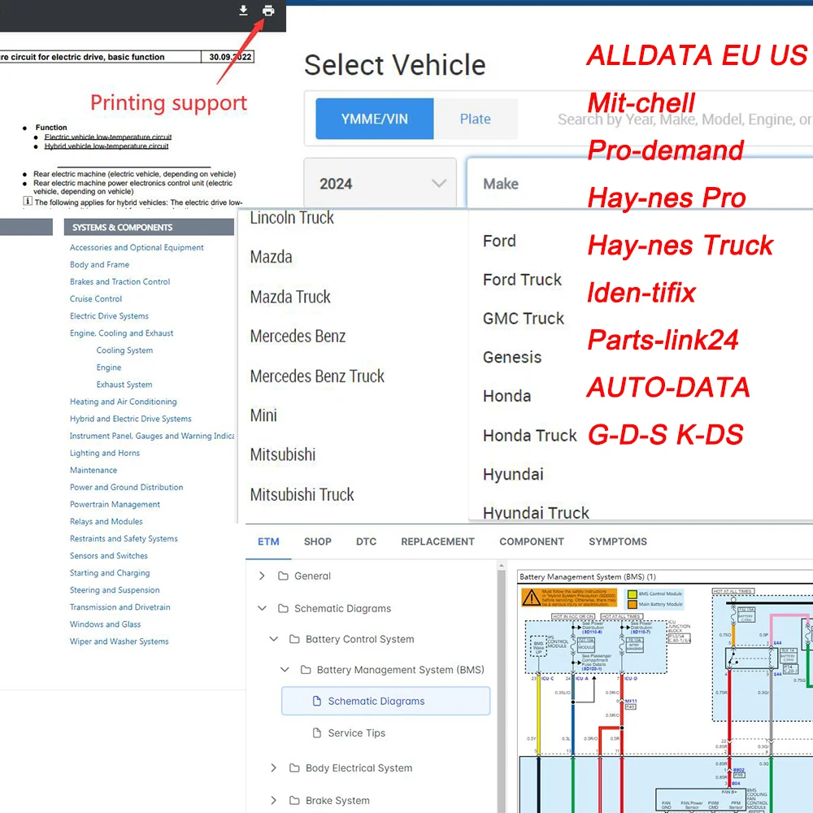Expand the Brake System node
Viewport: 813px width, 813px height.
274,801
